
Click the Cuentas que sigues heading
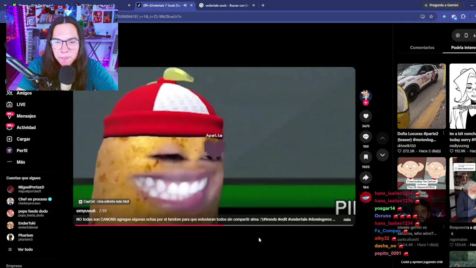pyautogui.click(x=23, y=178)
